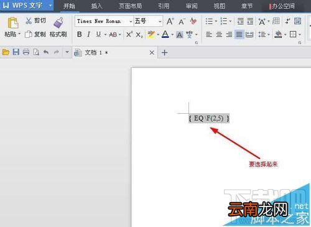Click the Cut (剪切) scissors icon
The height and width of the screenshot is (227, 311).
coord(29,21)
